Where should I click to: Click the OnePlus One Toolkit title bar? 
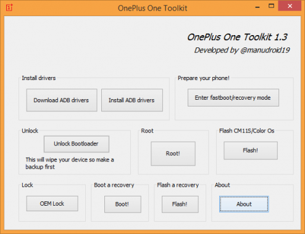(x=152, y=8)
